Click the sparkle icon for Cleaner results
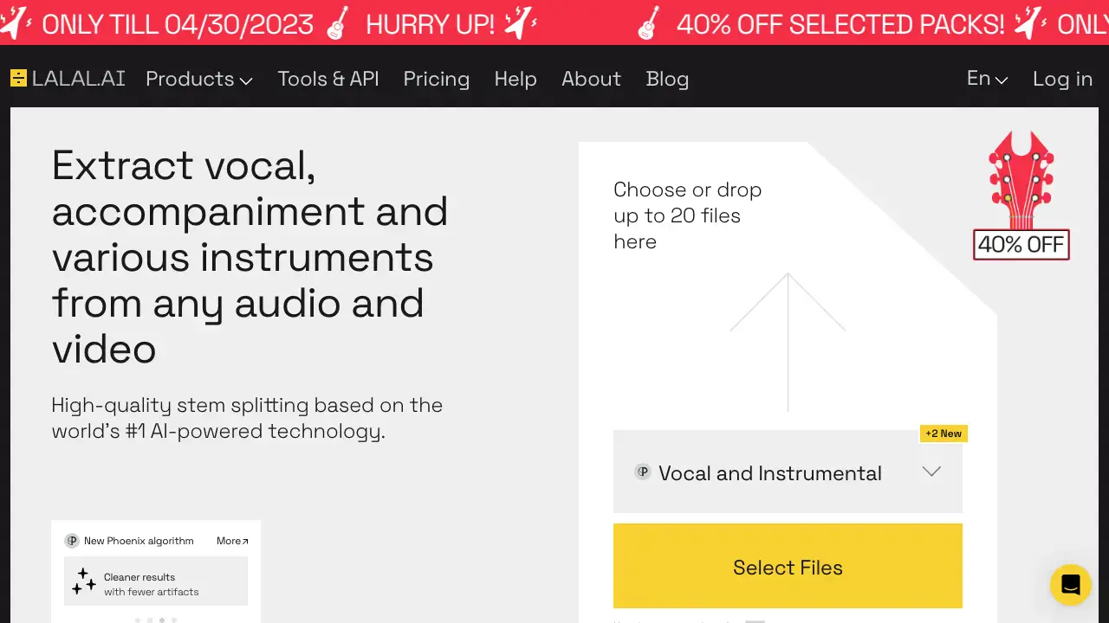This screenshot has height=623, width=1109. click(x=84, y=581)
